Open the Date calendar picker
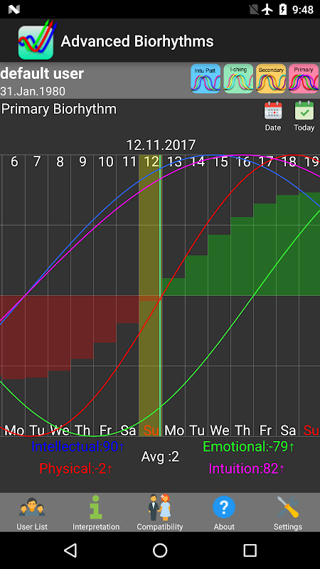This screenshot has height=569, width=320. pos(273,116)
